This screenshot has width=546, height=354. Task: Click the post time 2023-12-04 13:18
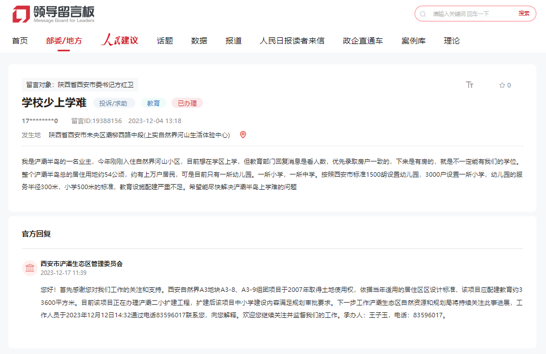click(x=155, y=121)
